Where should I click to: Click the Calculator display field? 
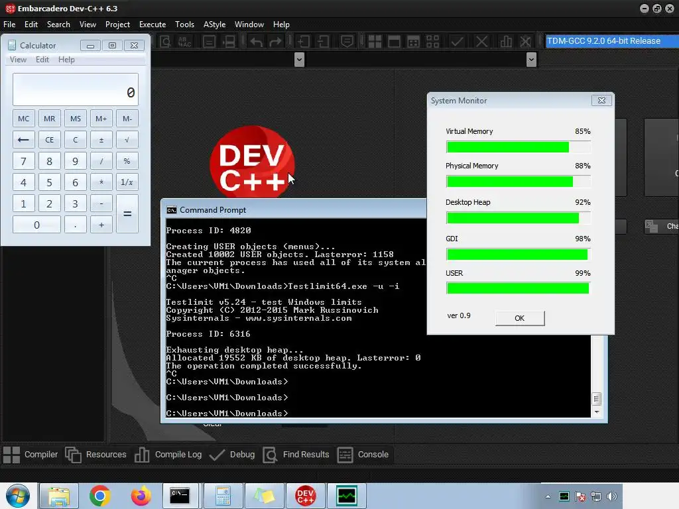(x=76, y=89)
